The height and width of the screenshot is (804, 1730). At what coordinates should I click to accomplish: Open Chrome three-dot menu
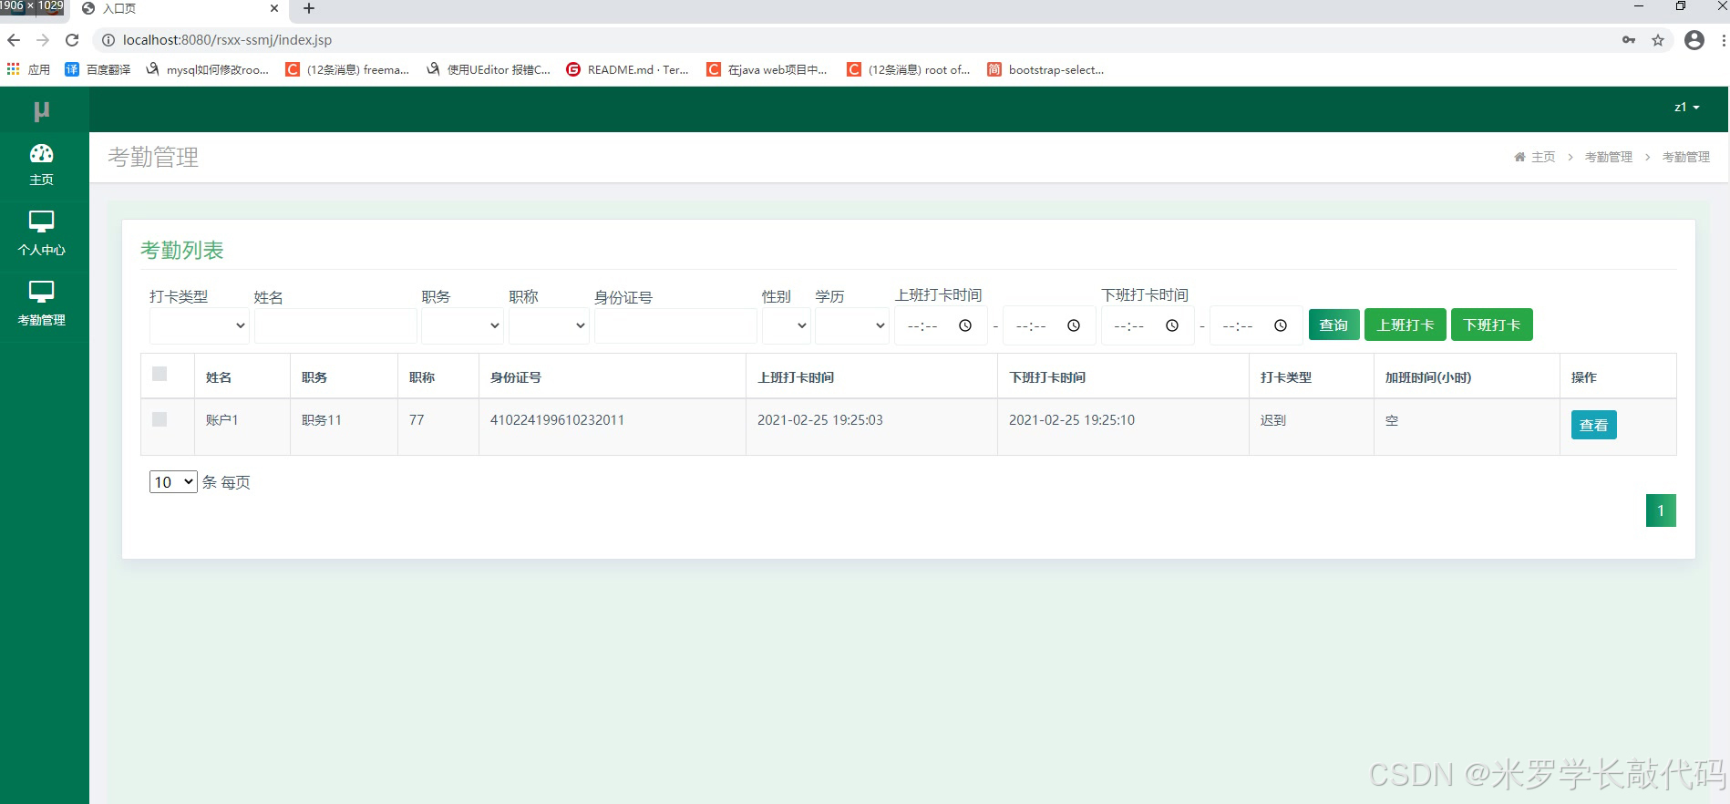[1723, 40]
